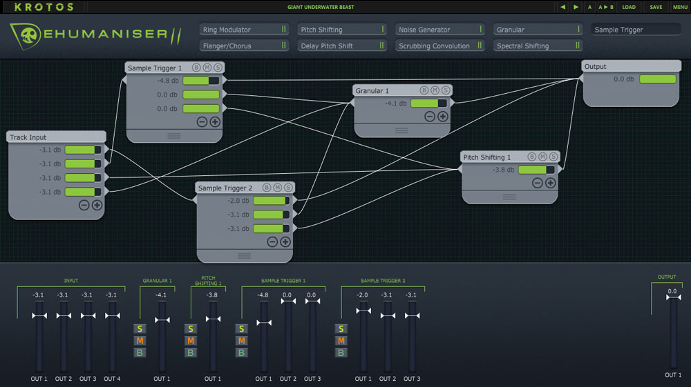This screenshot has width=691, height=387.
Task: Click the plus icon on Sample Trigger 1 node
Action: tap(215, 121)
